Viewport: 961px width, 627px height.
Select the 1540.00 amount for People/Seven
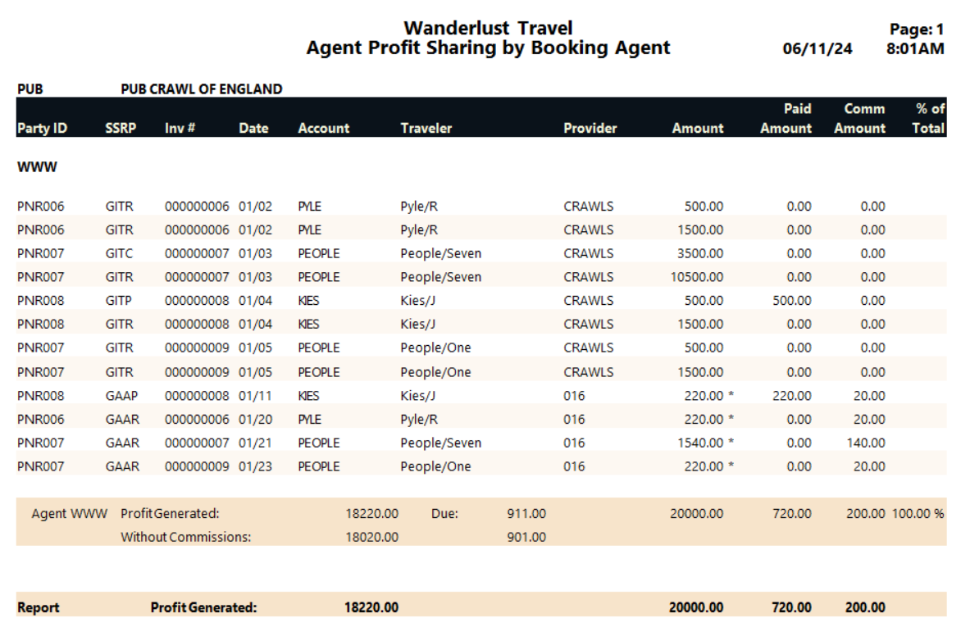700,443
